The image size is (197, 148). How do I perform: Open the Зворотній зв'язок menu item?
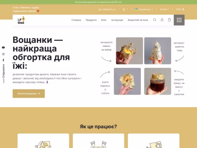(138, 20)
